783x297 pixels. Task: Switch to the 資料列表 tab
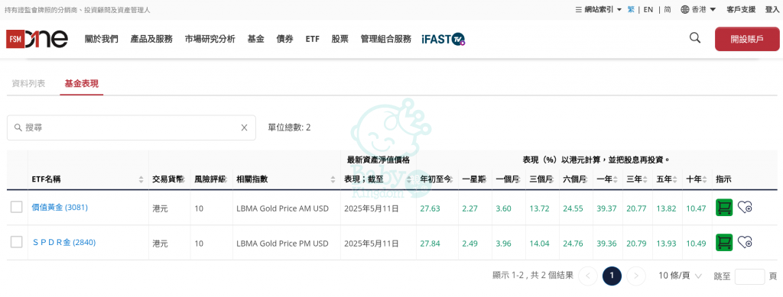click(28, 83)
